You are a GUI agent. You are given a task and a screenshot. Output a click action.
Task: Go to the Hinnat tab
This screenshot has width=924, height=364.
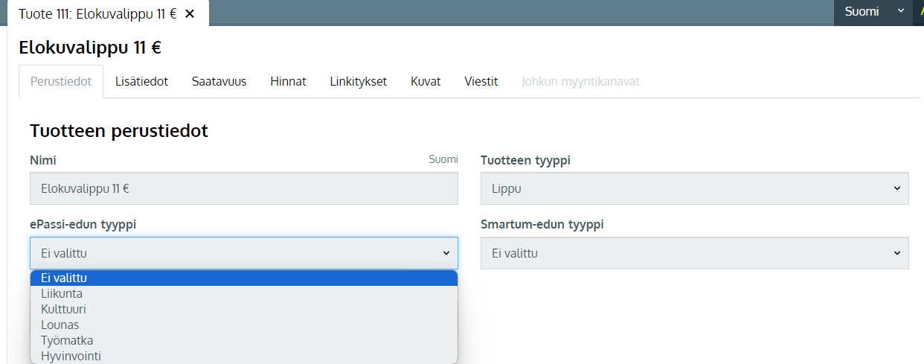point(288,82)
